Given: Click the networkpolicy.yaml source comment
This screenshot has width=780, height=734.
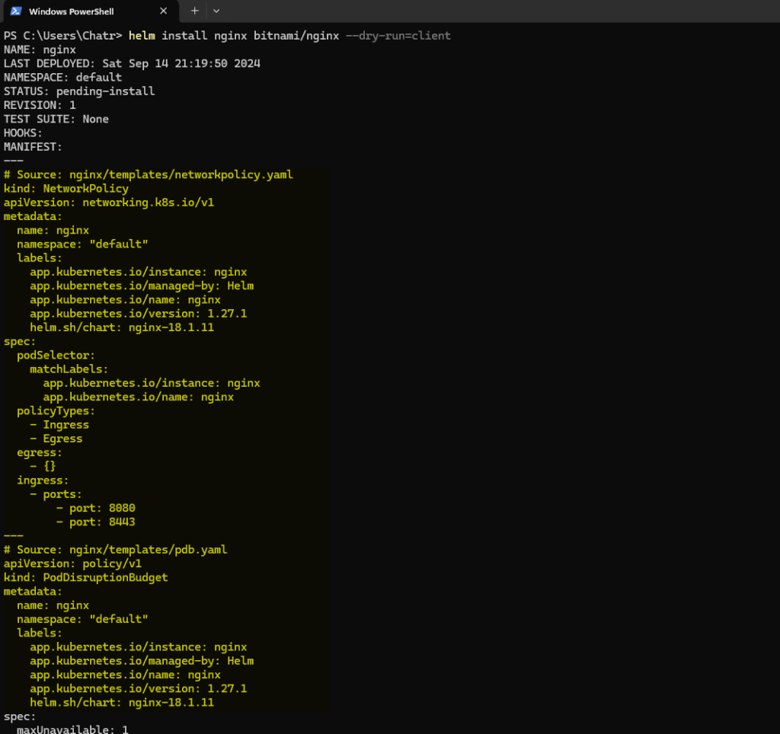Looking at the screenshot, I should click(149, 174).
